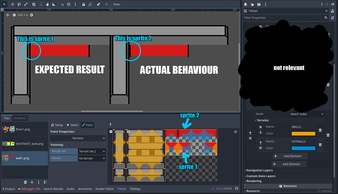Select the Ruler Mode tool
The height and width of the screenshot is (194, 338).
coord(54,4)
